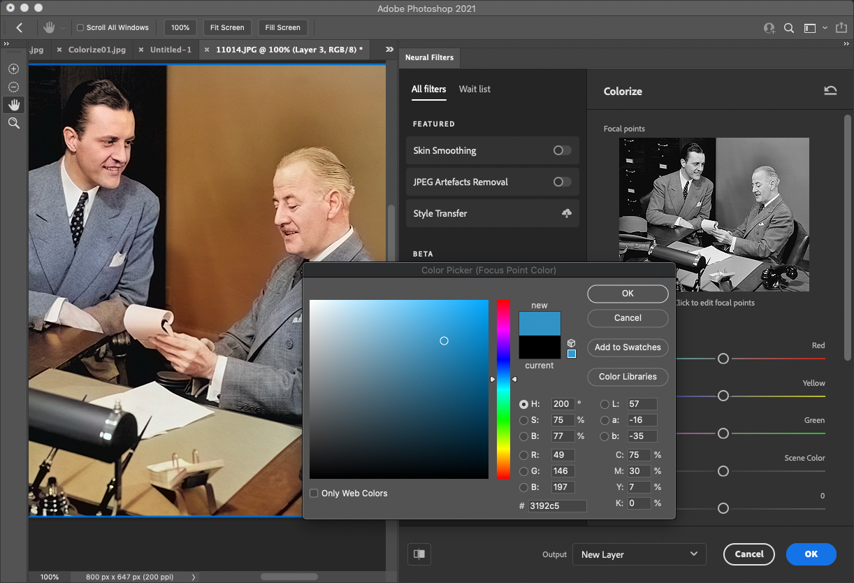Select the zoom-out minus tool
This screenshot has width=854, height=583.
13,87
